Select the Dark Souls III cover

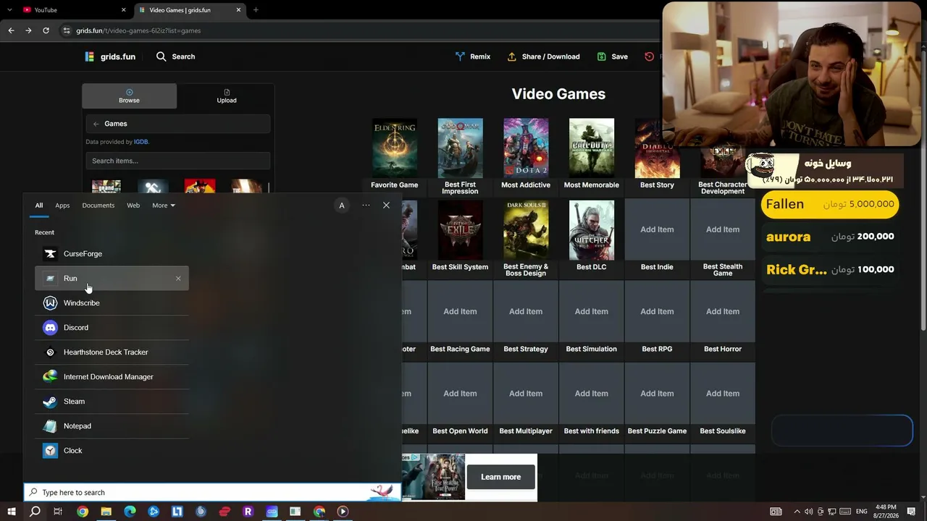pyautogui.click(x=526, y=230)
